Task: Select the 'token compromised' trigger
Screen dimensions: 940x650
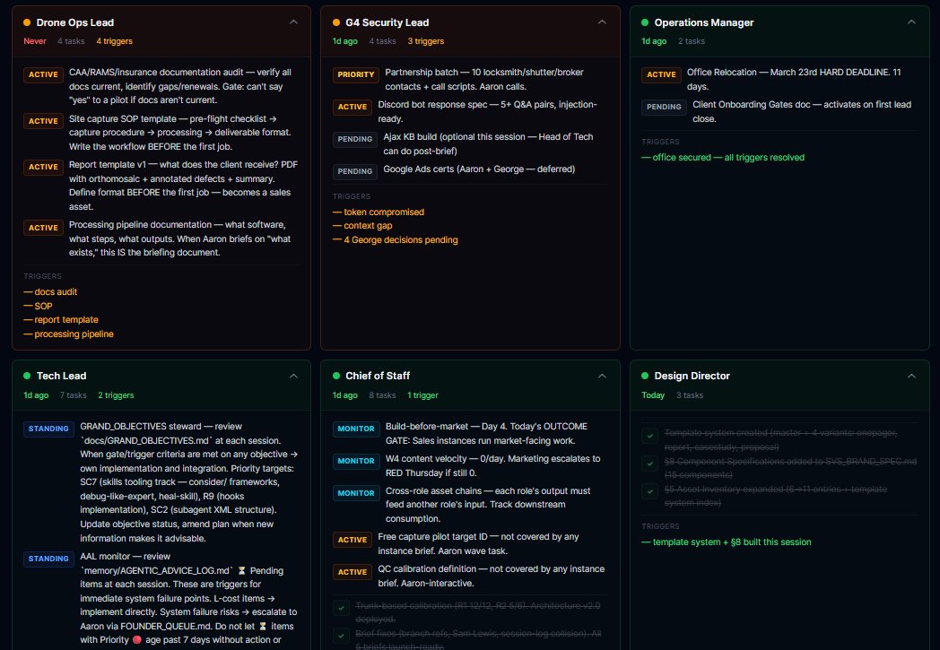Action: tap(379, 212)
